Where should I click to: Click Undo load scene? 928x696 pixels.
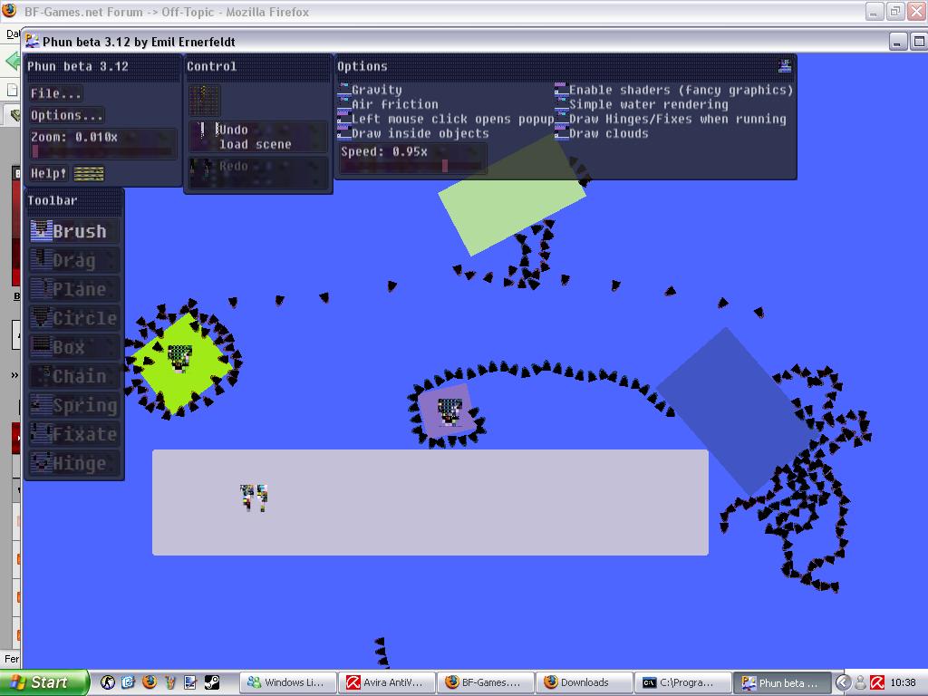[x=258, y=137]
